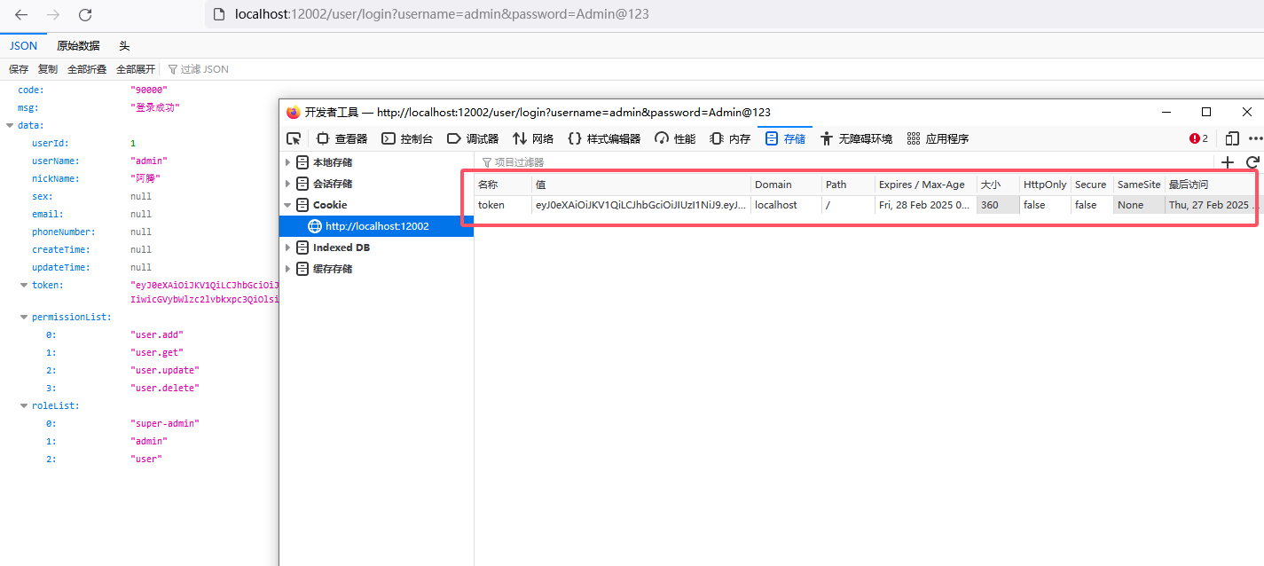Open the 控制台 devtools tab
This screenshot has height=566, width=1264.
[407, 138]
